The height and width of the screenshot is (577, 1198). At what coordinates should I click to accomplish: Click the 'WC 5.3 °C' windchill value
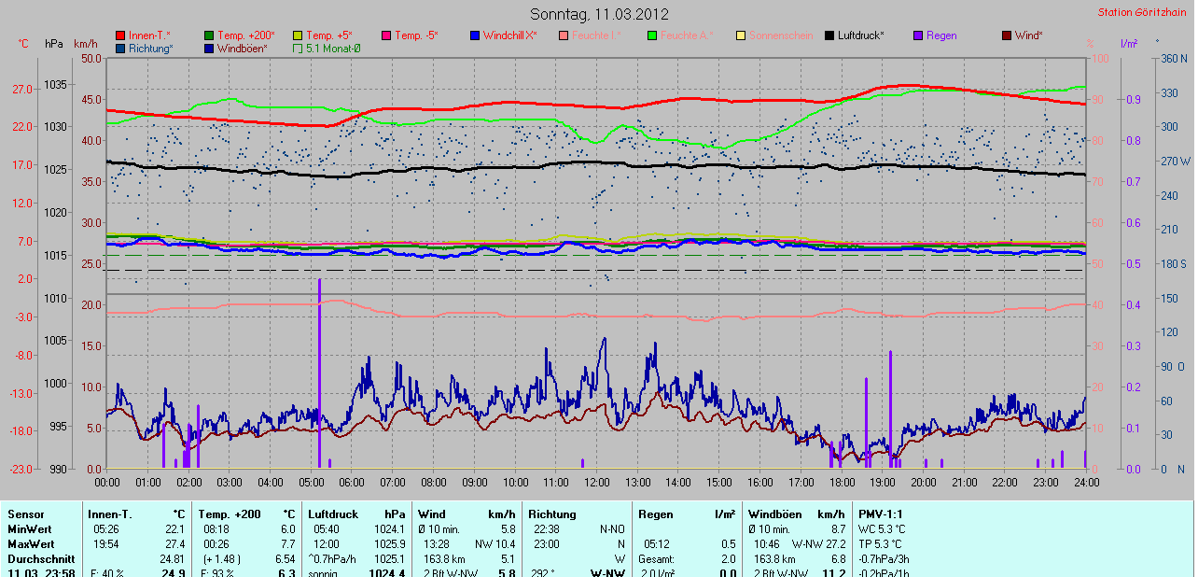[882, 528]
